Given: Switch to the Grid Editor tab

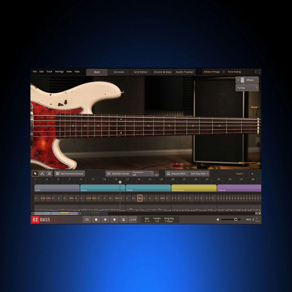Looking at the screenshot, I should click(x=141, y=72).
